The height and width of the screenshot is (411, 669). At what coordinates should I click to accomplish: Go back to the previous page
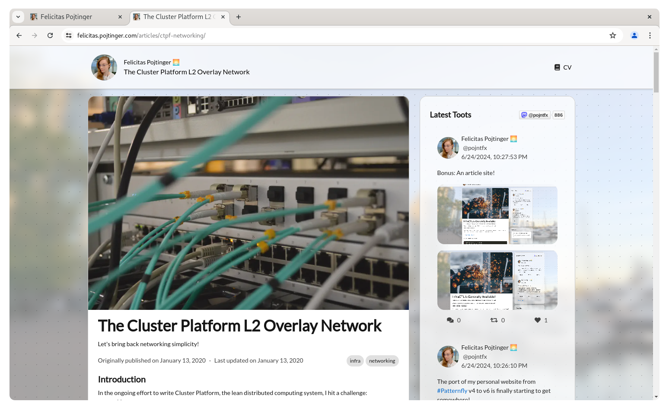(x=19, y=35)
